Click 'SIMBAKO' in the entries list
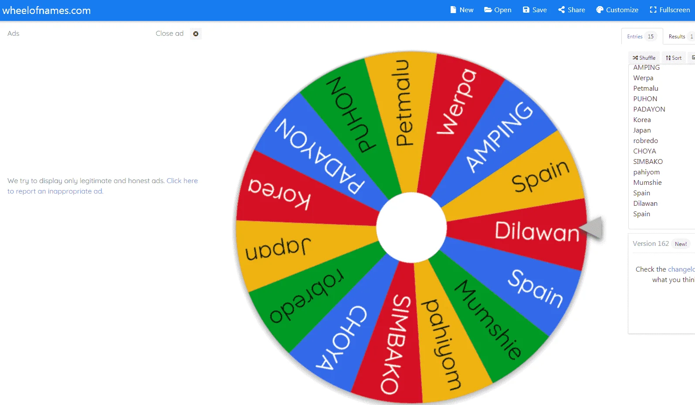Screen dimensions: 695x405 click(648, 162)
